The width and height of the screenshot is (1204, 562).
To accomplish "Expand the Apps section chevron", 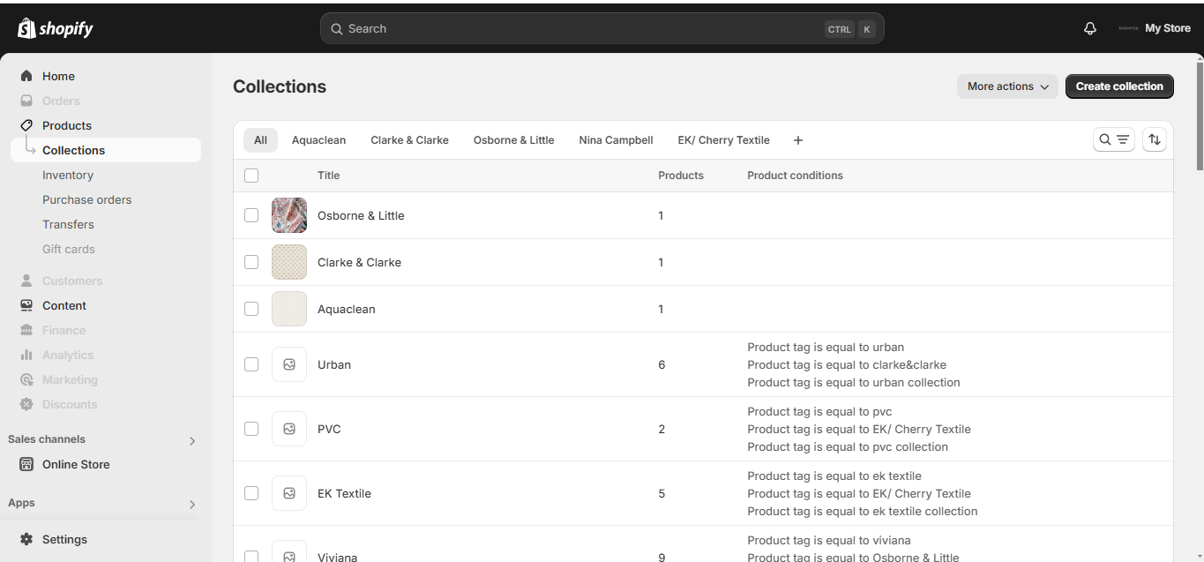I will pos(192,504).
